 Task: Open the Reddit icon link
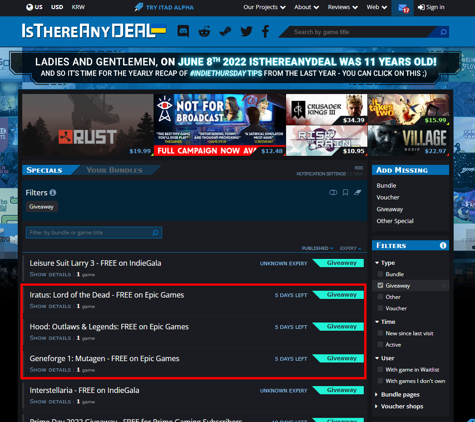pos(204,31)
